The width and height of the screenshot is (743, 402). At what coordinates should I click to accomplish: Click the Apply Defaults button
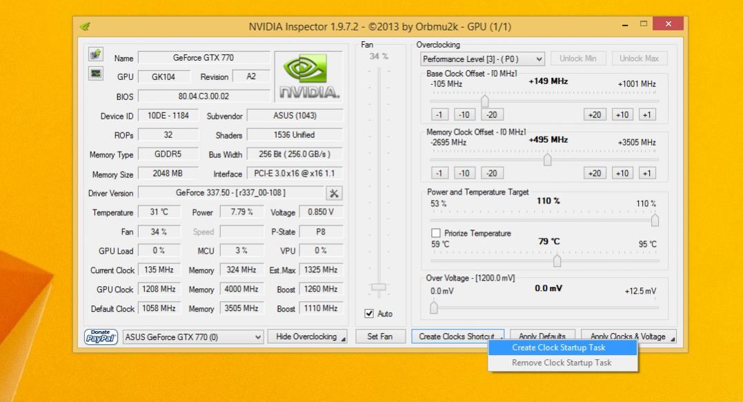[542, 335]
